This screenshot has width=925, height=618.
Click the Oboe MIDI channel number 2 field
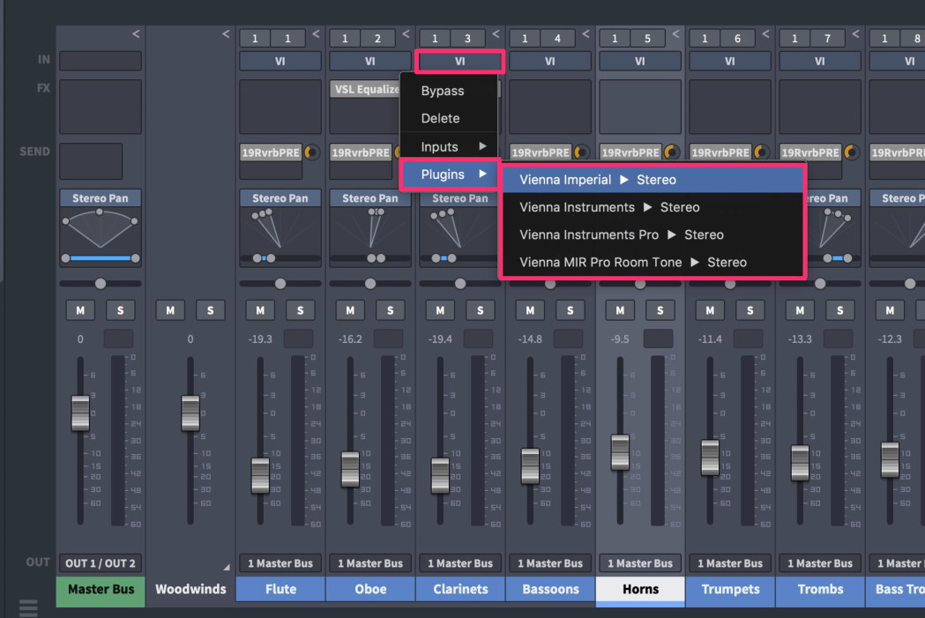(377, 38)
